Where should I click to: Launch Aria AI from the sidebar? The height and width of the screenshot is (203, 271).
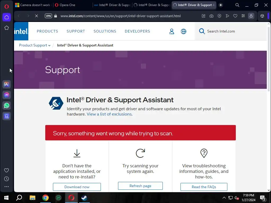tap(7, 84)
